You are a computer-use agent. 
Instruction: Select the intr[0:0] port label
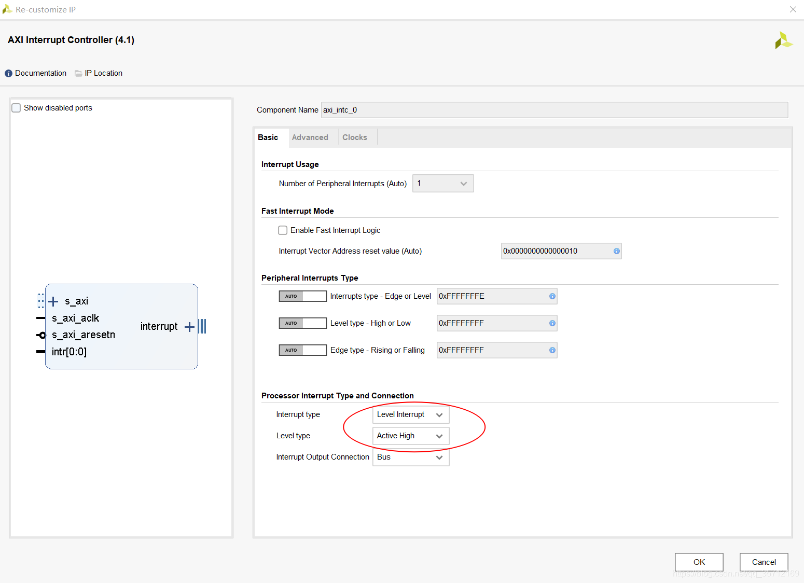pos(69,352)
